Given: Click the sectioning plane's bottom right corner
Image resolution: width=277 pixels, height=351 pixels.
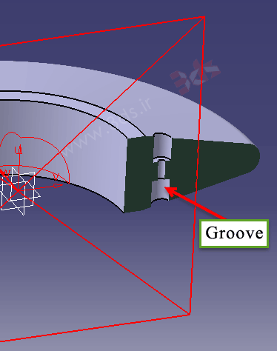Looking at the screenshot, I should [190, 314].
